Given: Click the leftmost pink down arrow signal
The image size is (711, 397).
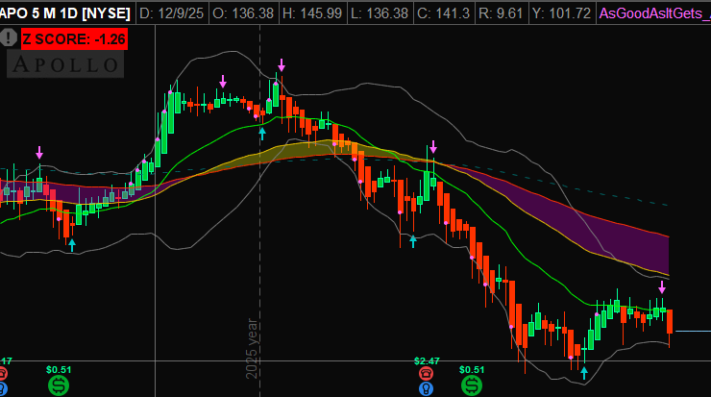Looking at the screenshot, I should [39, 153].
